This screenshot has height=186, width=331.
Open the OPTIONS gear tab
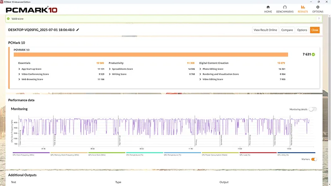coord(318,9)
